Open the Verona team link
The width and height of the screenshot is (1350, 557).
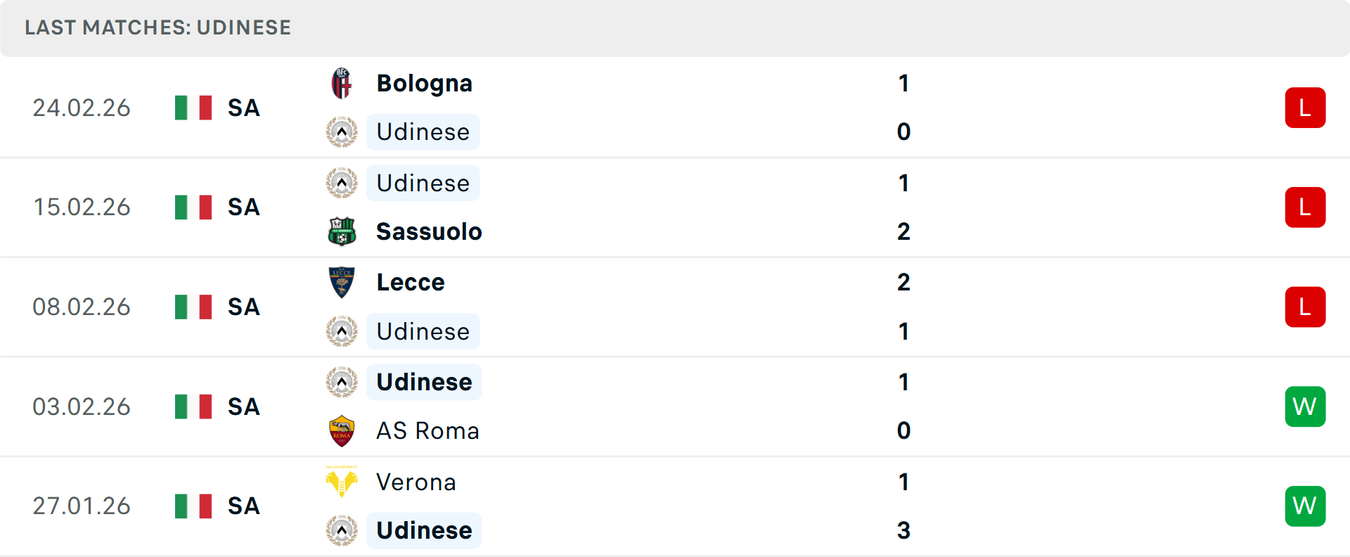point(416,482)
